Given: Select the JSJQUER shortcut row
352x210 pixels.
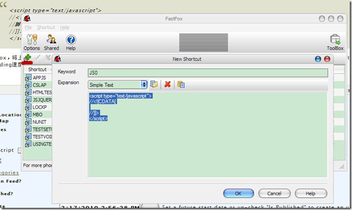Looking at the screenshot, I should tap(38, 100).
